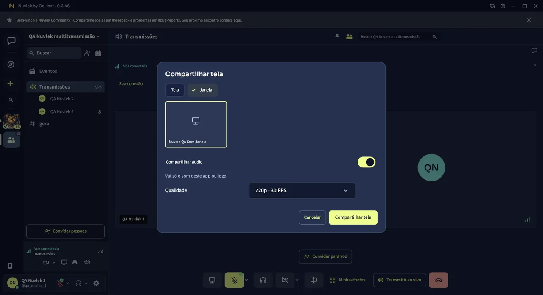The height and width of the screenshot is (295, 543).
Task: Turn off the Compartilhar áudio switch
Action: [367, 162]
